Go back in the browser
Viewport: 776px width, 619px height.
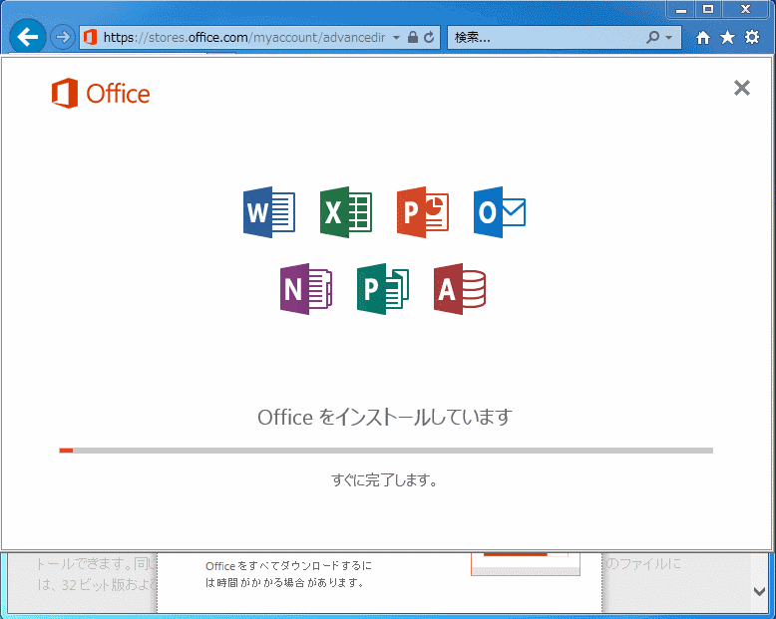(x=28, y=37)
